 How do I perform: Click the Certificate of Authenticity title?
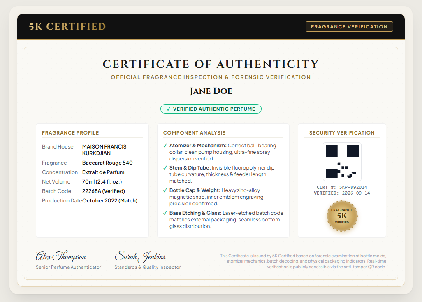coord(211,64)
